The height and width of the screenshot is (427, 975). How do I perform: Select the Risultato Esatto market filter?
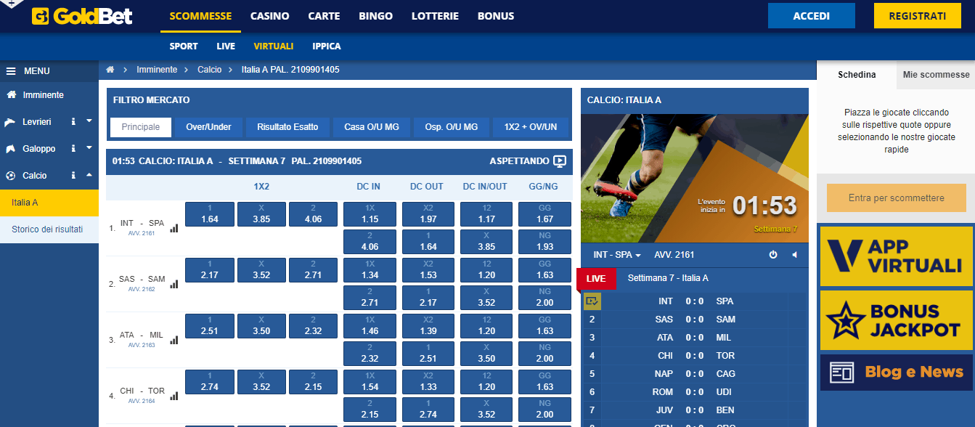tap(287, 127)
